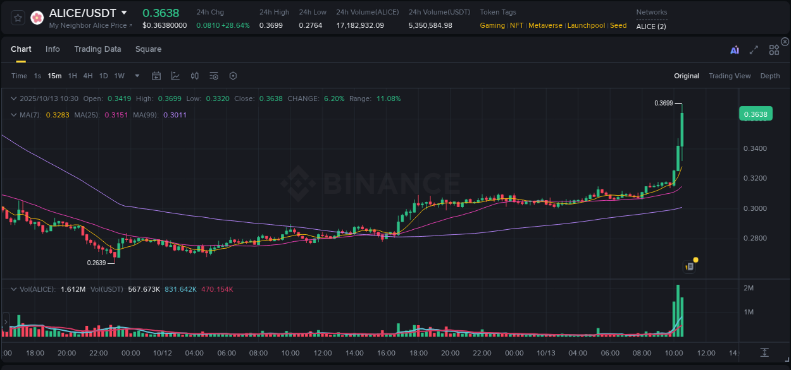Open the Launchpool token tag link

[x=586, y=25]
